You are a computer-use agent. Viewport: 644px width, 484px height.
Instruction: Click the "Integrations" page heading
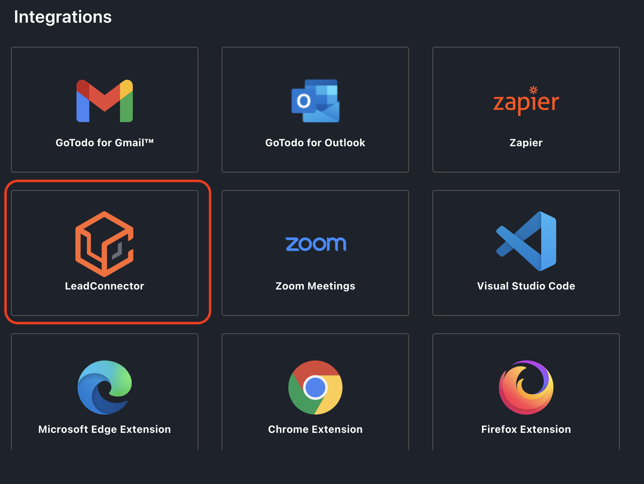[x=63, y=17]
